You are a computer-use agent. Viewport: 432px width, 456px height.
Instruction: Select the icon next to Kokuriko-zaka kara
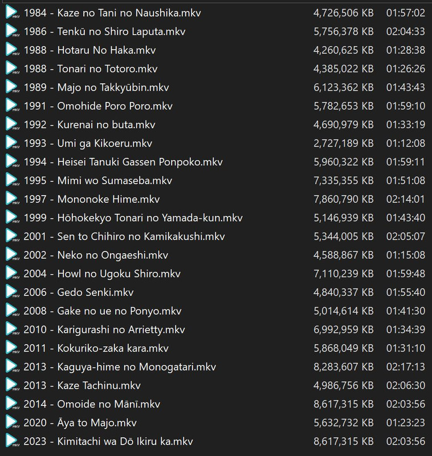(11, 349)
